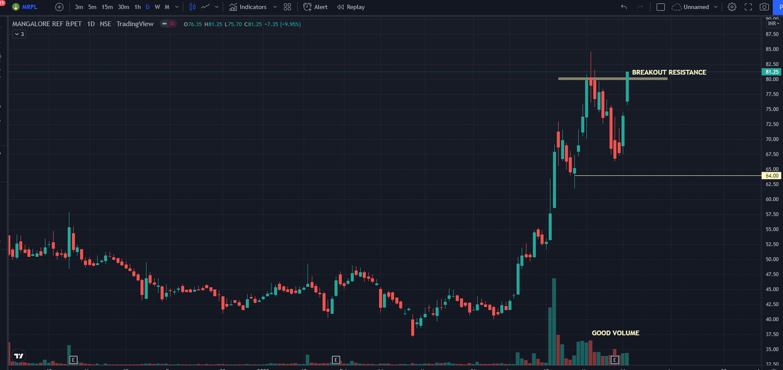Click the market status badge beside TradingView title
The width and height of the screenshot is (783, 370).
point(169,24)
